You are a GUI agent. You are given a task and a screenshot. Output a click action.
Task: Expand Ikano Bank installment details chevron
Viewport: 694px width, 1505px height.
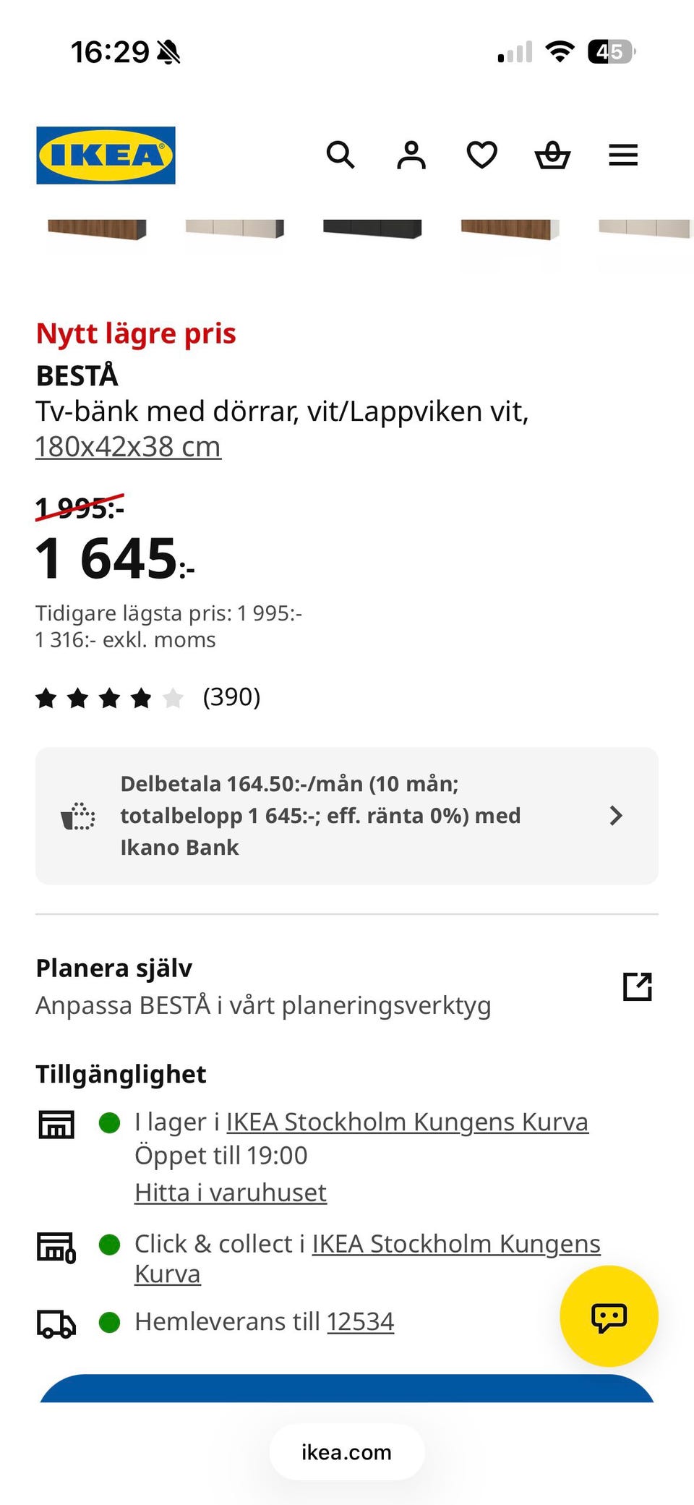pyautogui.click(x=616, y=815)
